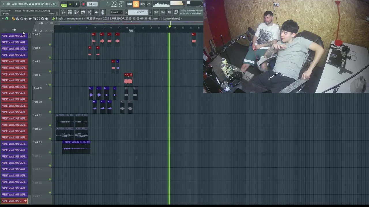
Task: Open the Mixer icon
Action: click(90, 12)
